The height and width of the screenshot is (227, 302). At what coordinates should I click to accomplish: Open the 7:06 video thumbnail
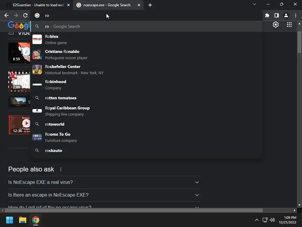coord(19,81)
